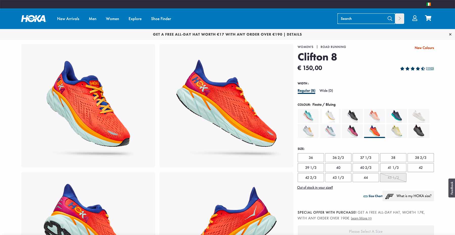455x235 pixels.
Task: Click the arrow button next to search
Action: coord(400,19)
